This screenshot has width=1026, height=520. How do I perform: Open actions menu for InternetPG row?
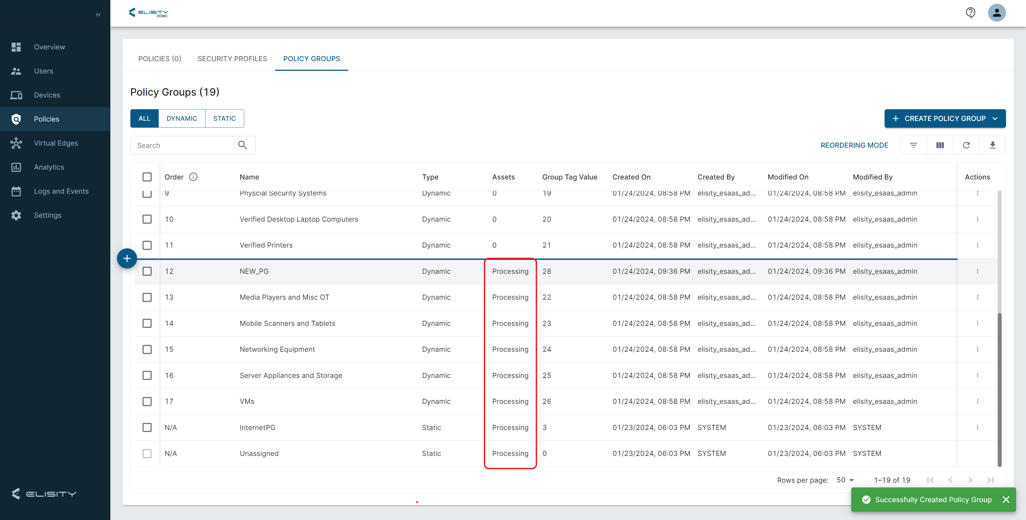[977, 428]
